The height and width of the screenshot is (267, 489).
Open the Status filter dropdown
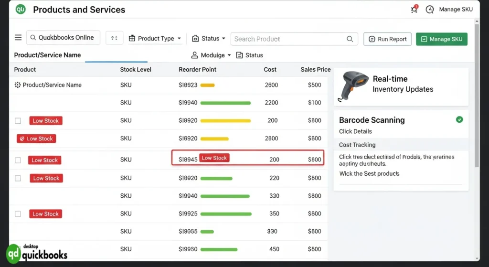point(209,39)
